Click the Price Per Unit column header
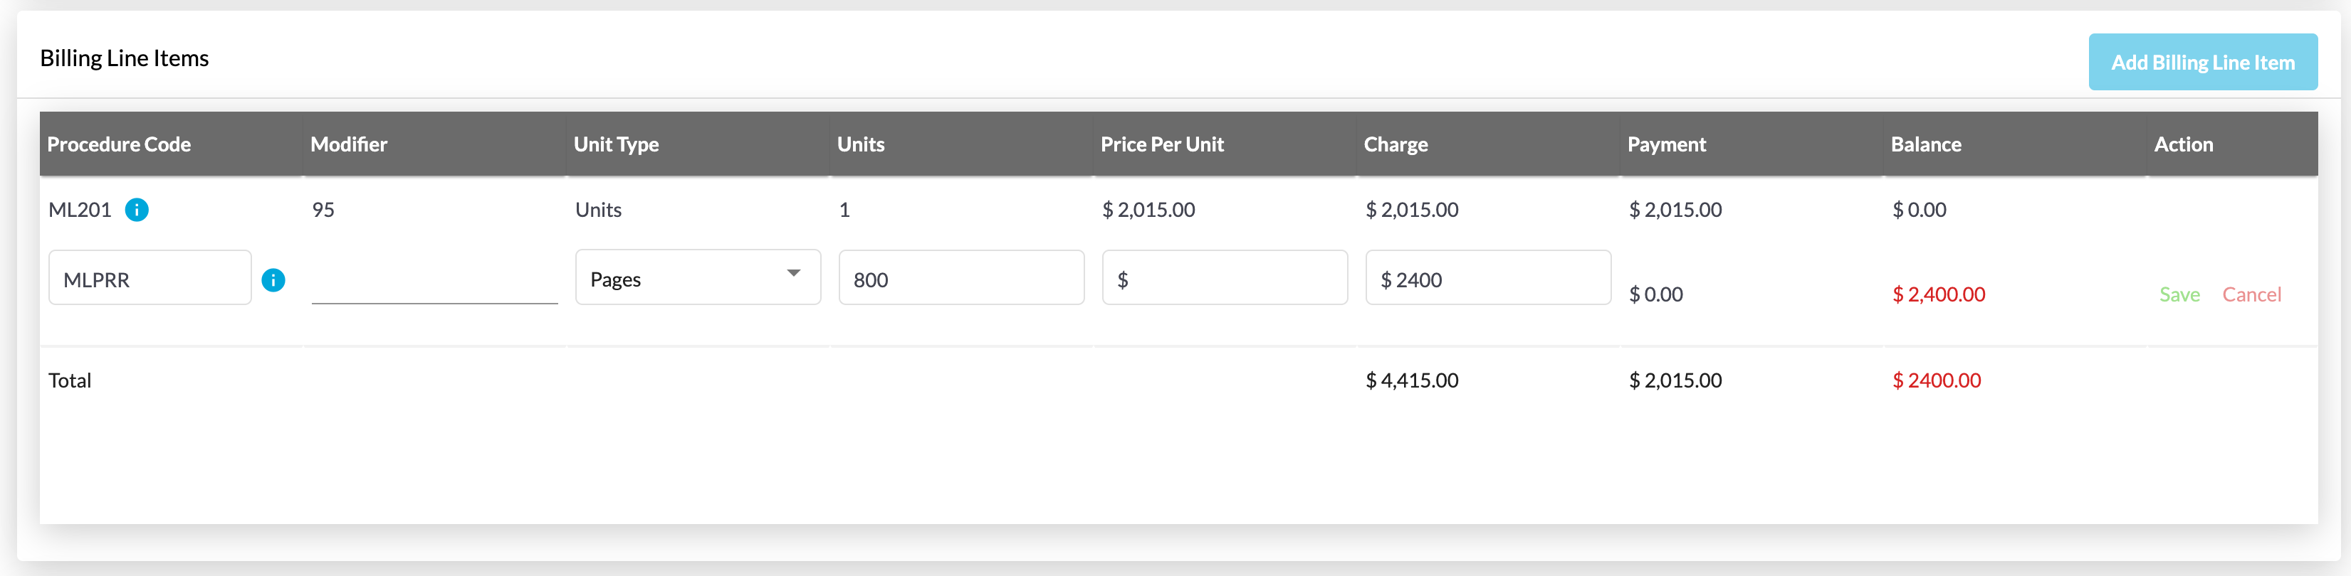Image resolution: width=2351 pixels, height=576 pixels. [1162, 144]
